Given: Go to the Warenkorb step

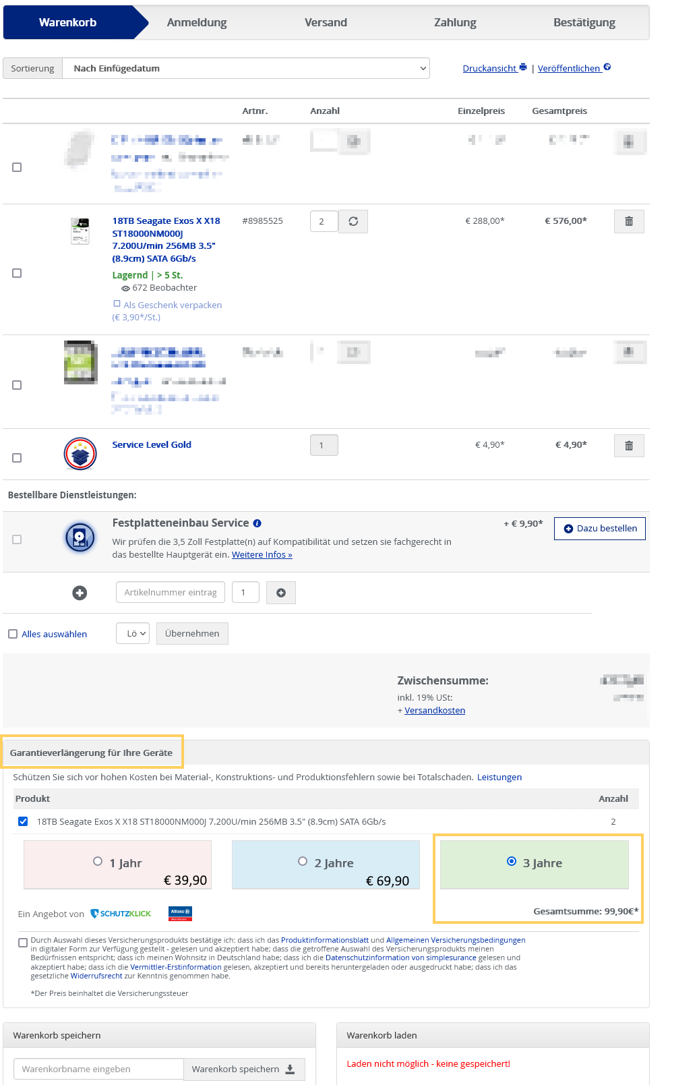Looking at the screenshot, I should [67, 22].
